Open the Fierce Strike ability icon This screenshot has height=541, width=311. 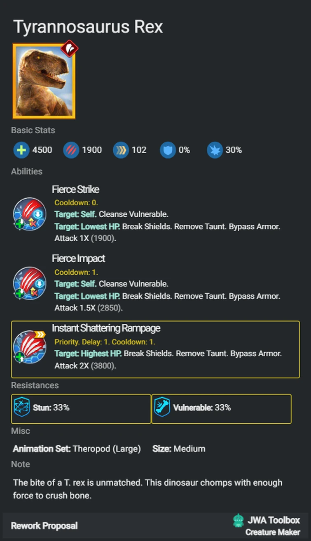point(29,214)
